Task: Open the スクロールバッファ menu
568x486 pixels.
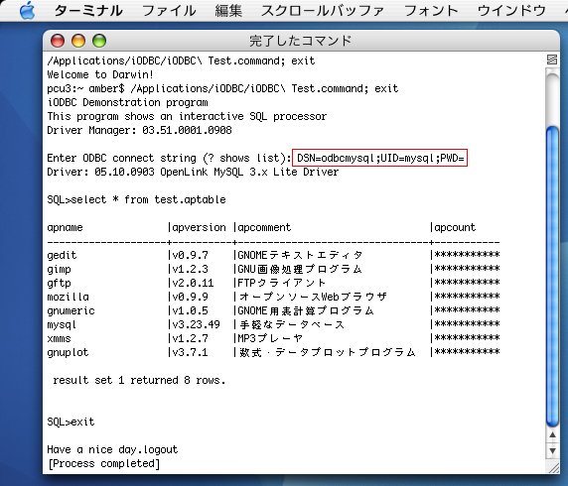Action: (323, 11)
